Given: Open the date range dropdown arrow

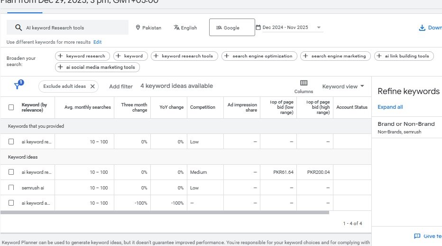Looking at the screenshot, I should (319, 28).
